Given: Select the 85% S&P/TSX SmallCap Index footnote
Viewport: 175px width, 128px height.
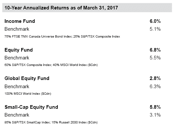Looking at the screenshot, I should [x=51, y=122].
